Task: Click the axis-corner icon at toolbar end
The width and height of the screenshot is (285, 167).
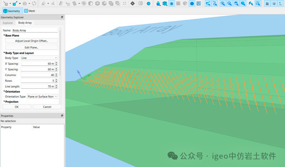Action: coord(281,4)
